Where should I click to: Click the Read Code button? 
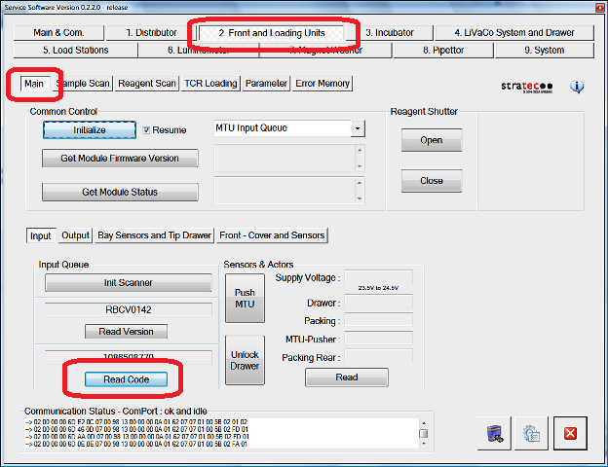pos(126,378)
